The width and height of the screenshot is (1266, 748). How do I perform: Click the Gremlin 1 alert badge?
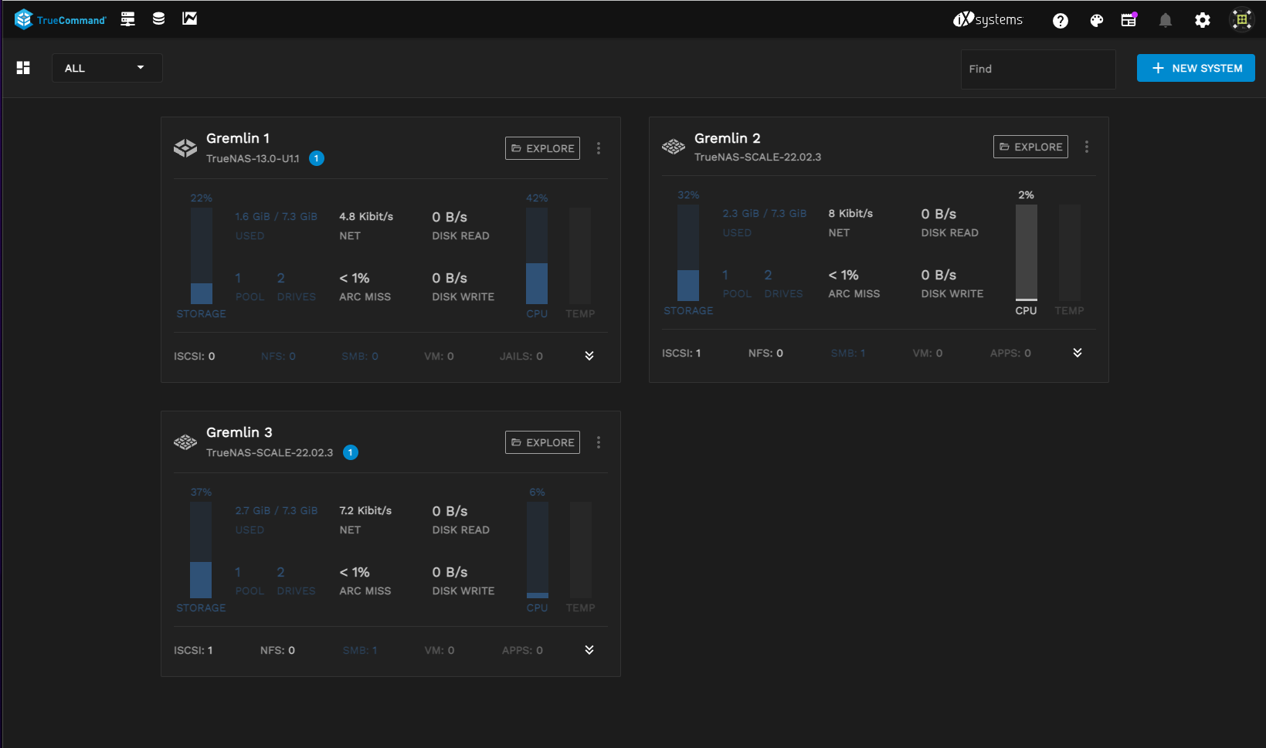click(x=317, y=158)
